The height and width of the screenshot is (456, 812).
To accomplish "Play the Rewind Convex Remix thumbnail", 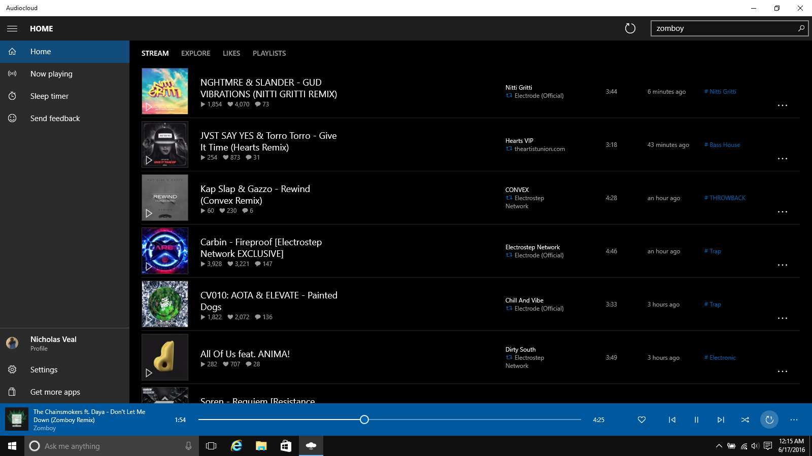I will pyautogui.click(x=165, y=198).
